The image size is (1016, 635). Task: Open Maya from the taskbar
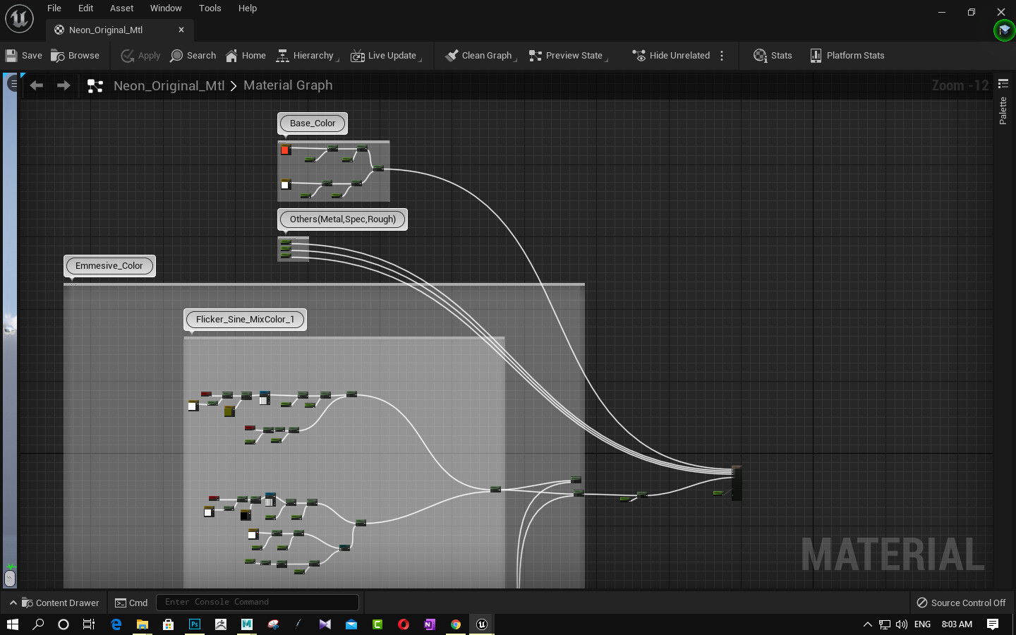tap(247, 624)
